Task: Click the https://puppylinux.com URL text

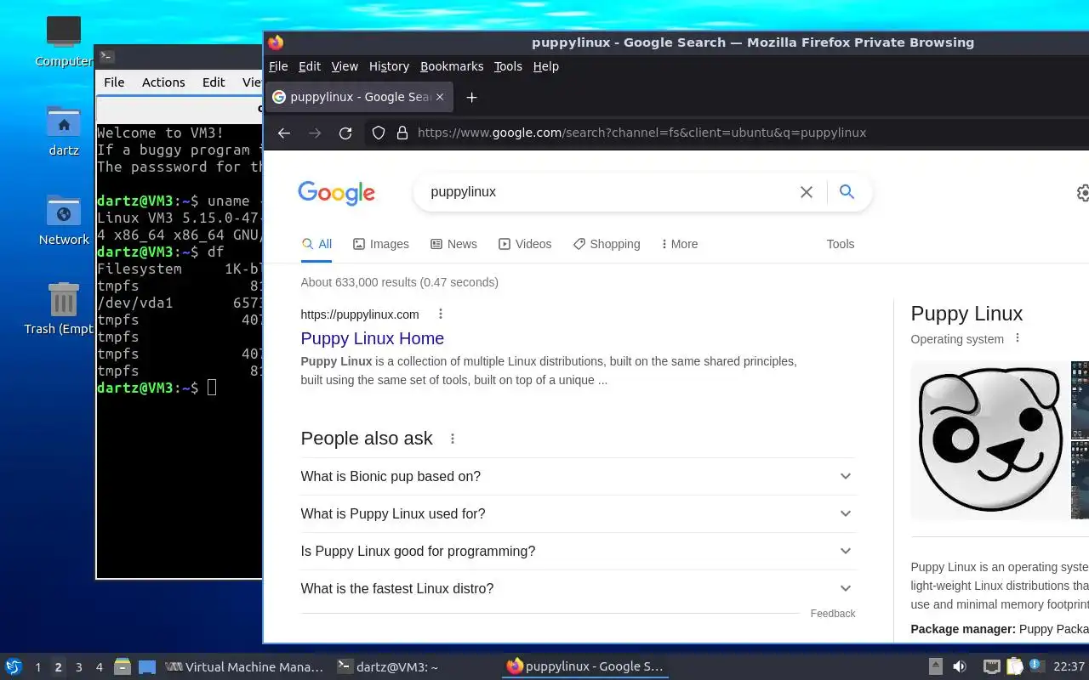Action: click(360, 314)
